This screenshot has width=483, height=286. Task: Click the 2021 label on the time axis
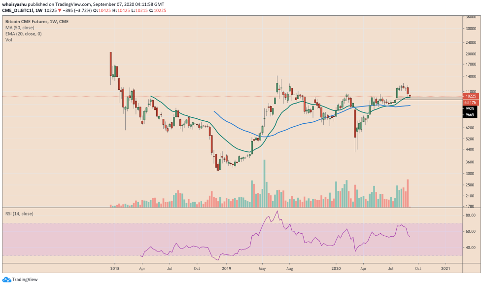pyautogui.click(x=447, y=268)
